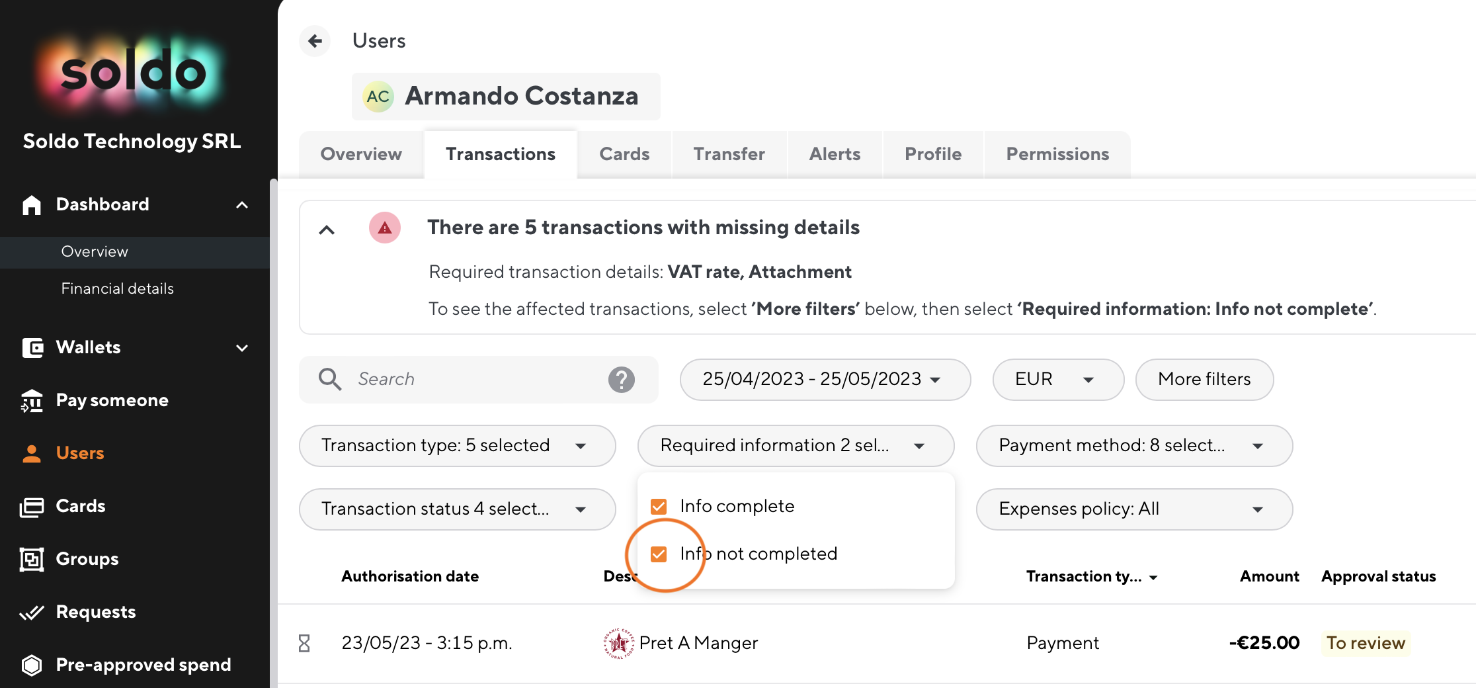Click inside the Search field

[463, 379]
